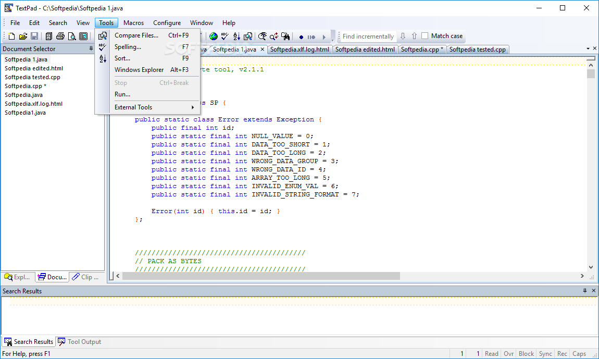Viewport: 599px width, 359px height.
Task: Click the Open file folder icon
Action: (x=22, y=36)
